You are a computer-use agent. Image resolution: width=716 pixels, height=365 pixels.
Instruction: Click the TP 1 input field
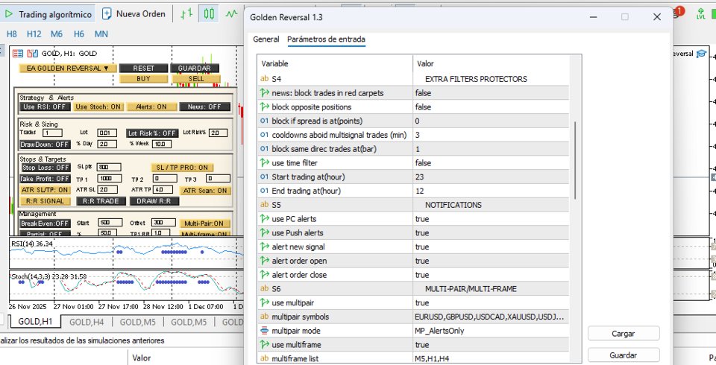[x=109, y=178]
